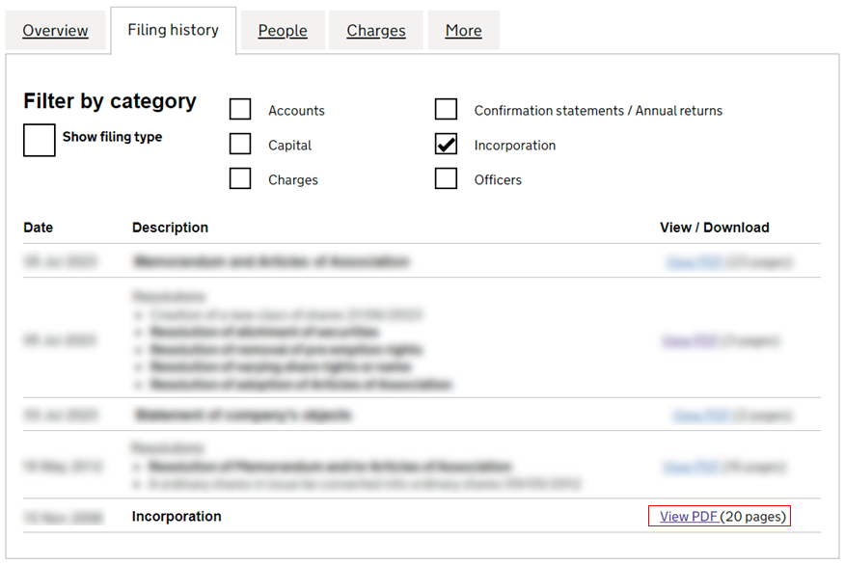The image size is (845, 565).
Task: Select the Filing history tab
Action: tap(173, 30)
